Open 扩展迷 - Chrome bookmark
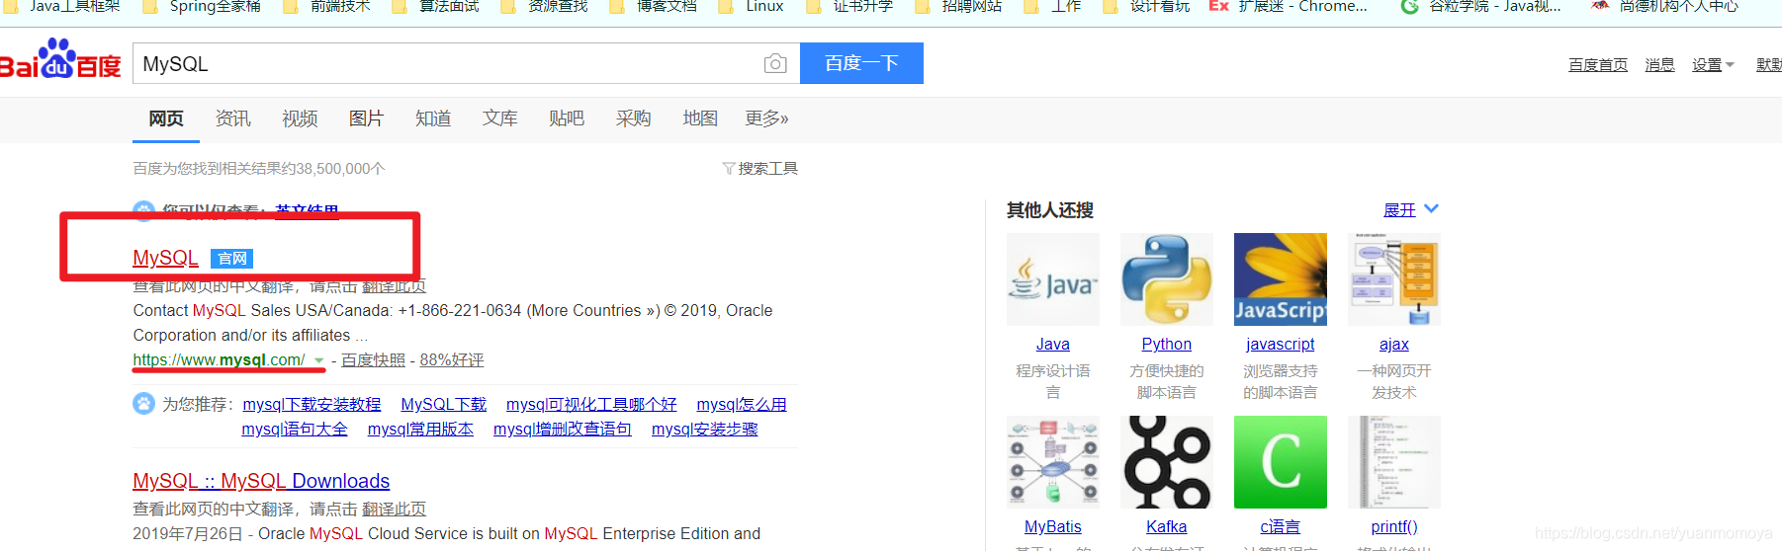The height and width of the screenshot is (551, 1782). click(x=1290, y=6)
